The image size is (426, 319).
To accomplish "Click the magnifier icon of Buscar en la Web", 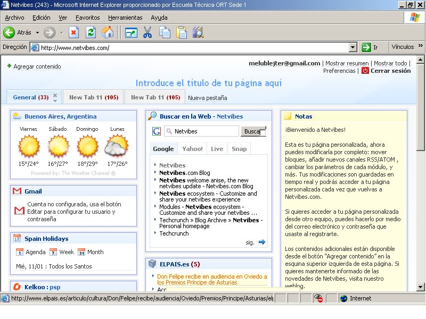I will [x=152, y=116].
